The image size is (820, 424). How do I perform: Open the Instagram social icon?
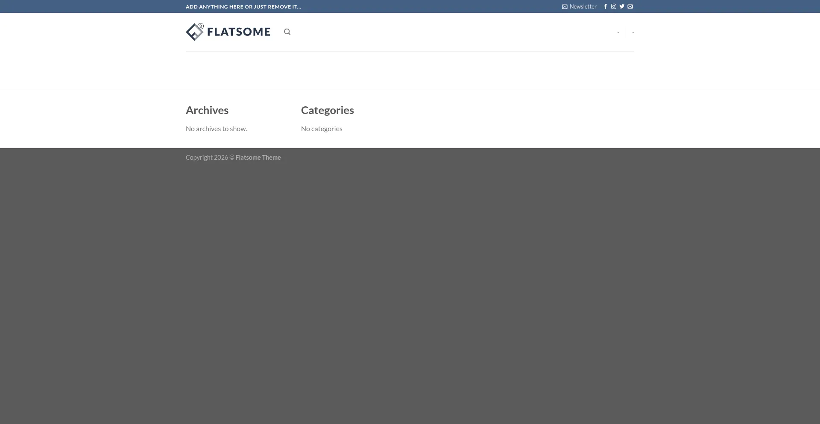(613, 6)
